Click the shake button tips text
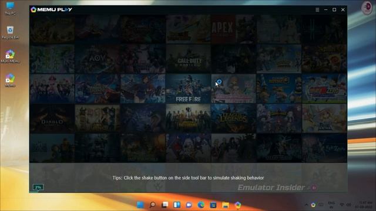376x211 pixels. pyautogui.click(x=188, y=178)
